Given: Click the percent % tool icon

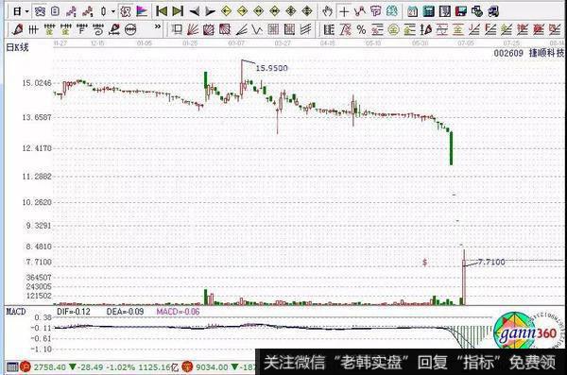Looking at the screenshot, I should tap(361, 29).
